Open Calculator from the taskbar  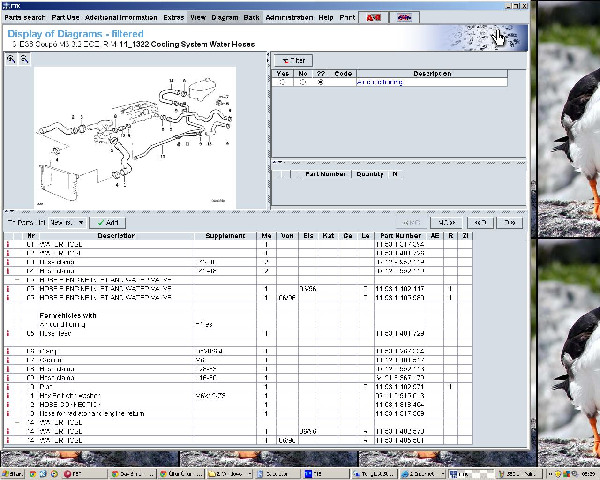click(x=277, y=474)
